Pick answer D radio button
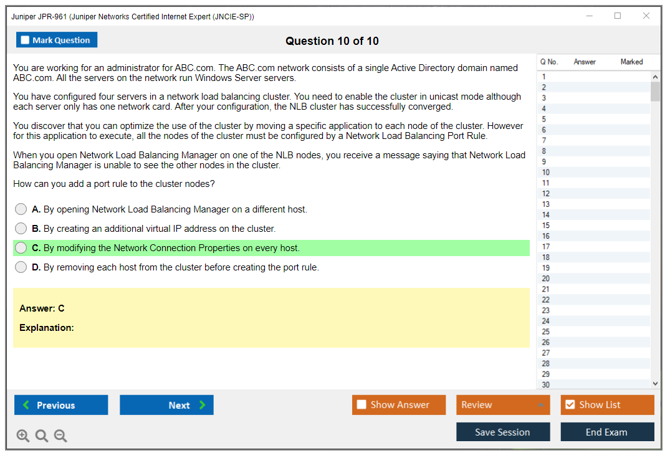Viewport: 670px width, 458px height. point(21,267)
